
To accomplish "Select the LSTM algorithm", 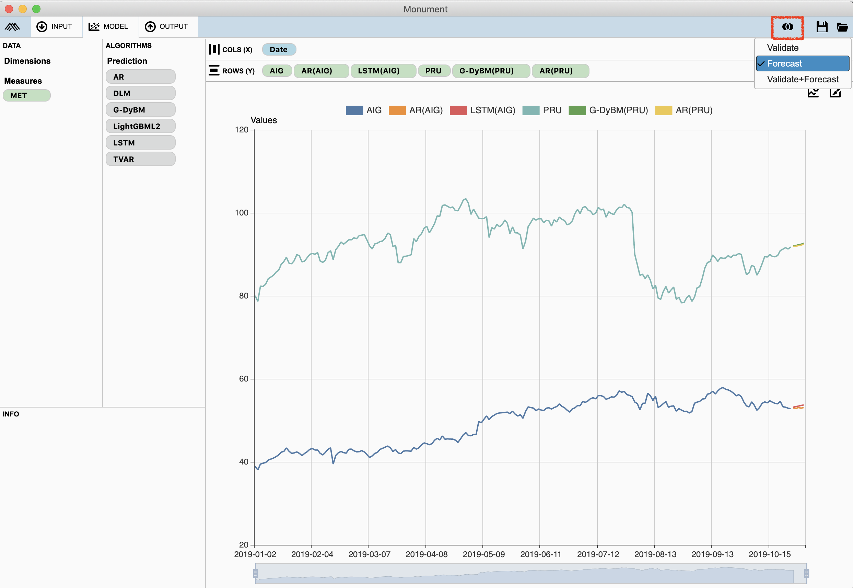I will pos(140,143).
